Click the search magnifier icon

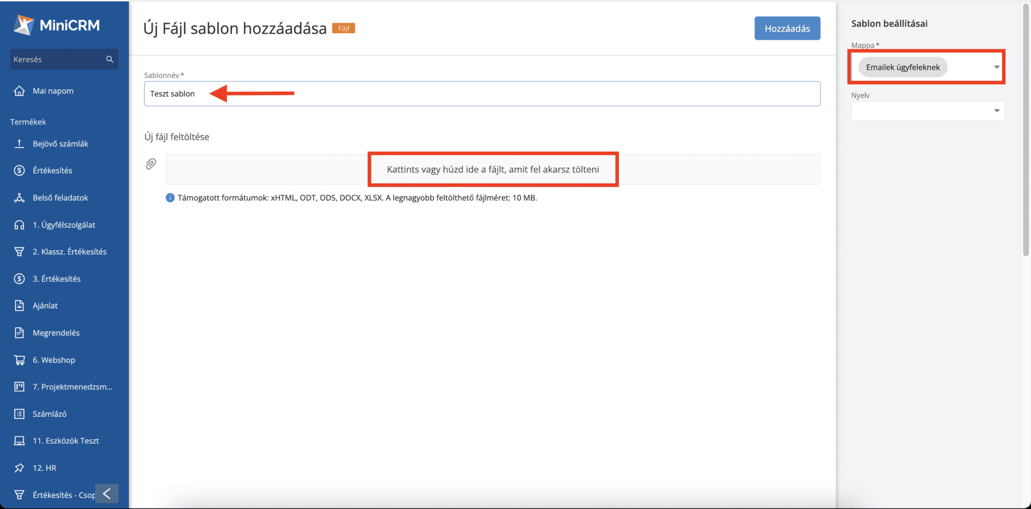coord(110,59)
